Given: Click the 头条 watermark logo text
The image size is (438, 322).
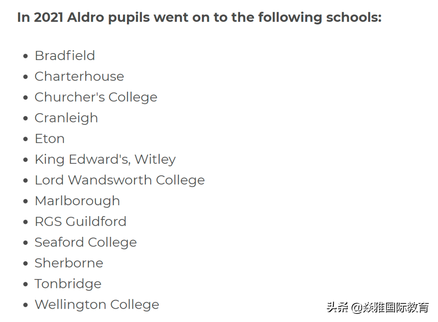Looking at the screenshot, I should 337,307.
